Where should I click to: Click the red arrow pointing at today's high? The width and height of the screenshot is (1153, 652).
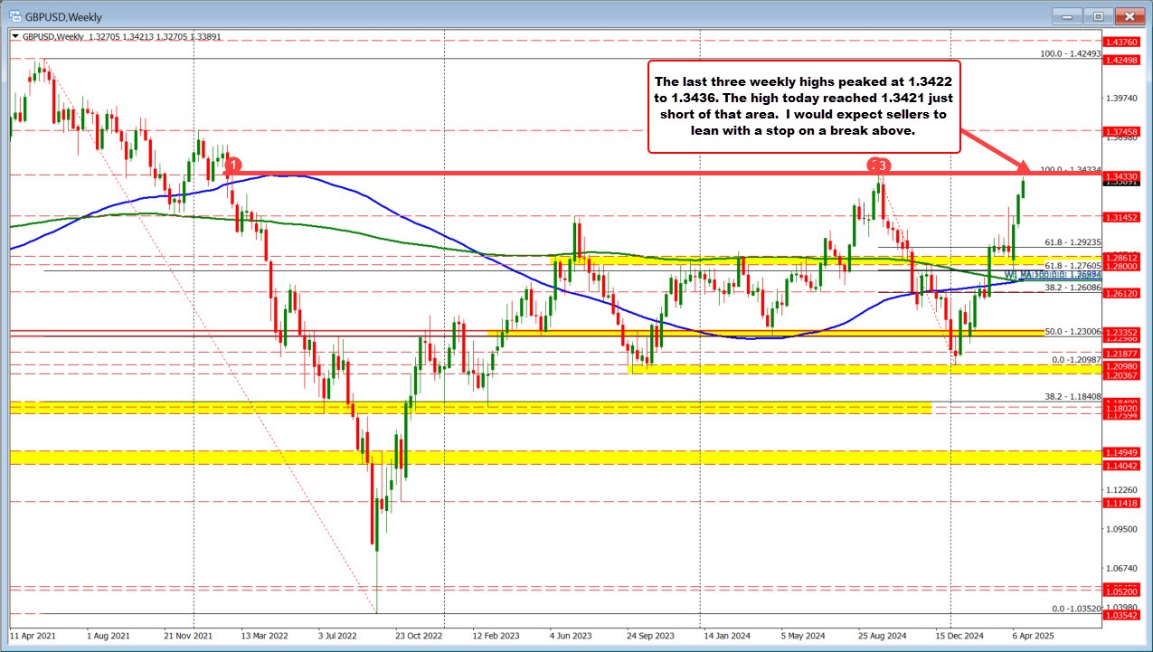coord(1004,156)
